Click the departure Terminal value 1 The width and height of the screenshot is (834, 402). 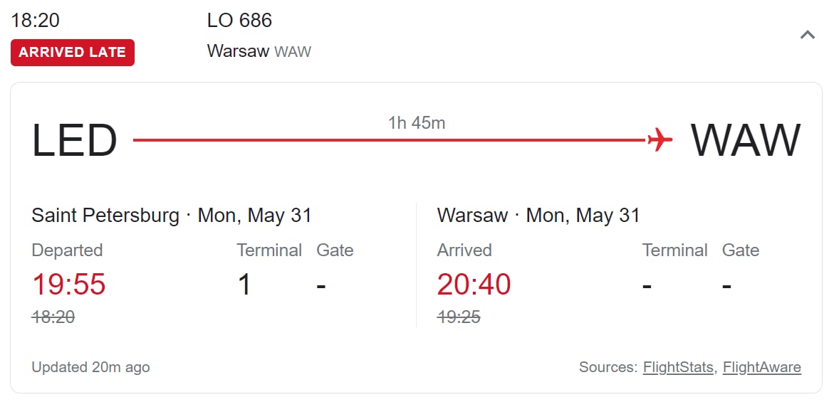[x=244, y=285]
